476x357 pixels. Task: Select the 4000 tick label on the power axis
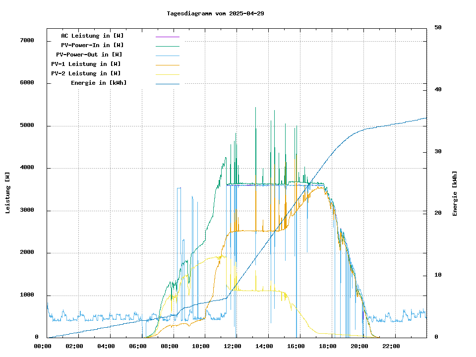tap(26, 168)
